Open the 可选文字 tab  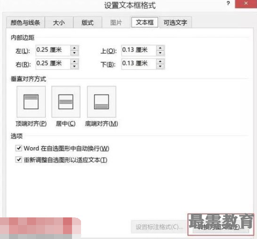176,23
